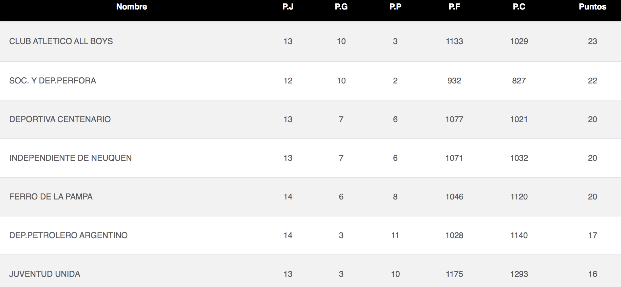The width and height of the screenshot is (621, 287).
Task: Click INDEPENDIENTE DE NEUQUEN entry
Action: point(71,158)
